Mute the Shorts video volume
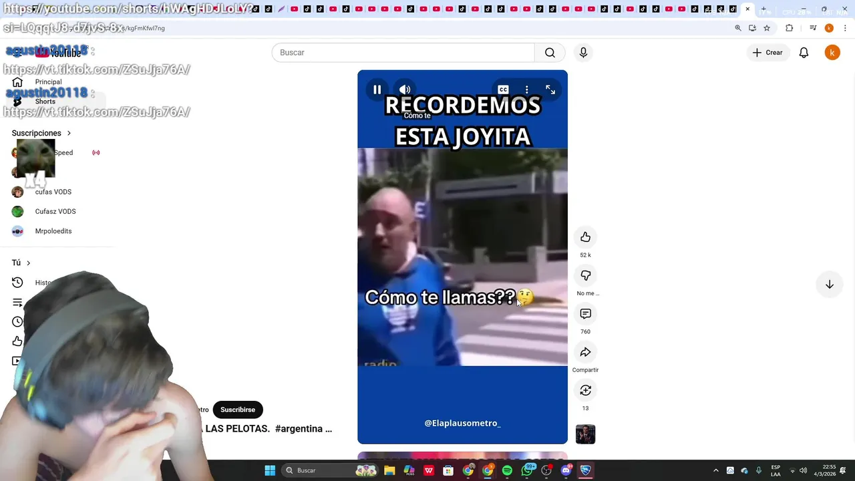 tap(405, 90)
